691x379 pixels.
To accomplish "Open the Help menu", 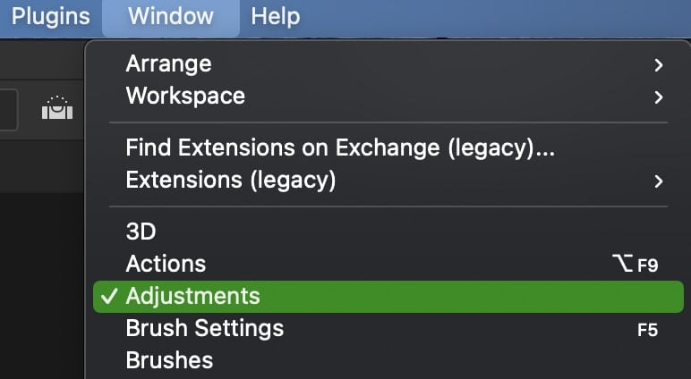I will tap(275, 16).
